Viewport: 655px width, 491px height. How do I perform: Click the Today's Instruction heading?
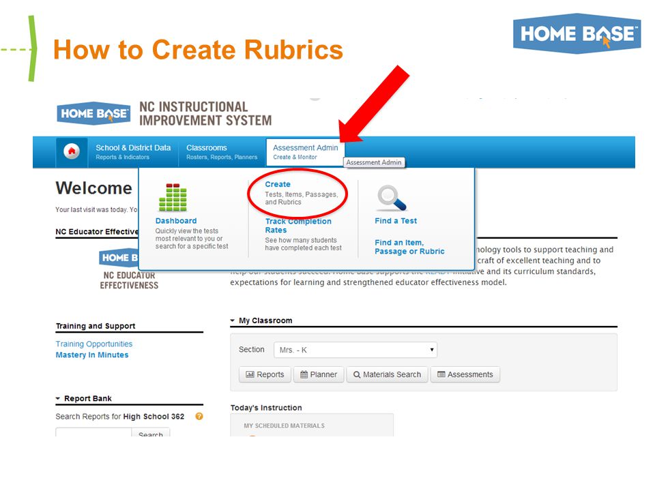coord(266,408)
